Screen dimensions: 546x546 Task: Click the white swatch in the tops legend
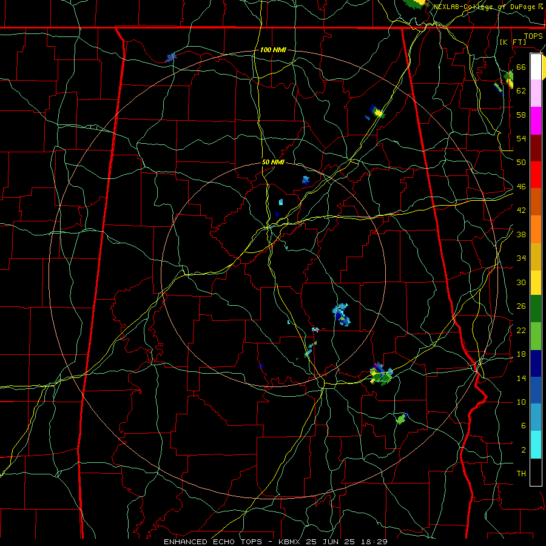coord(536,67)
